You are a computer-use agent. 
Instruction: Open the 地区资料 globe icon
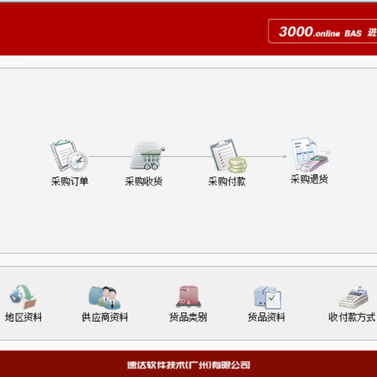coord(23,296)
